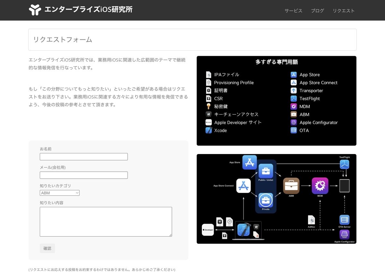385x278 pixels.
Task: Focus the メール(会社用) input field
Action: click(x=84, y=175)
